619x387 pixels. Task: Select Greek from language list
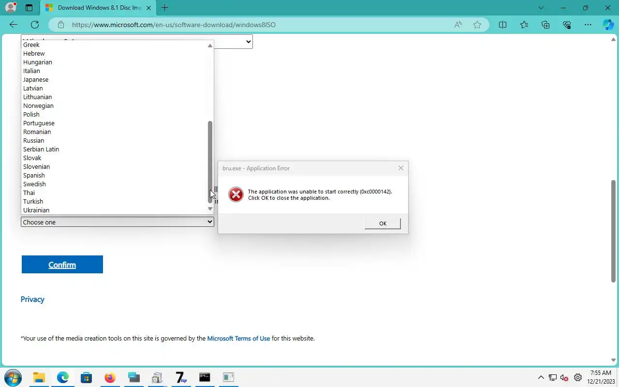[115, 45]
